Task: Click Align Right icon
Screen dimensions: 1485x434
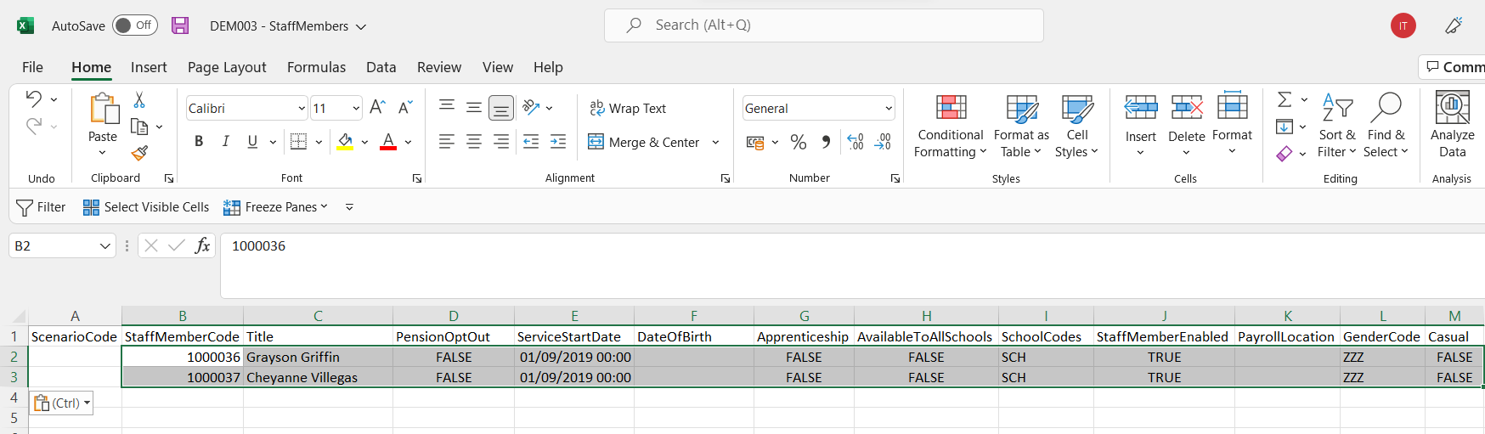Action: click(501, 142)
